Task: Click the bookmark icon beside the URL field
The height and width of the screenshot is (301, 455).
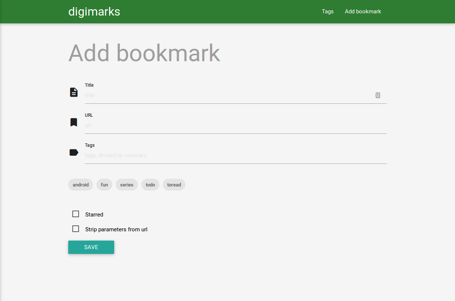Action: [73, 122]
